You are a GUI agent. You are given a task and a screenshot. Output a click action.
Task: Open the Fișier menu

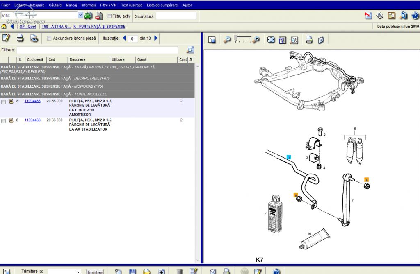click(6, 5)
